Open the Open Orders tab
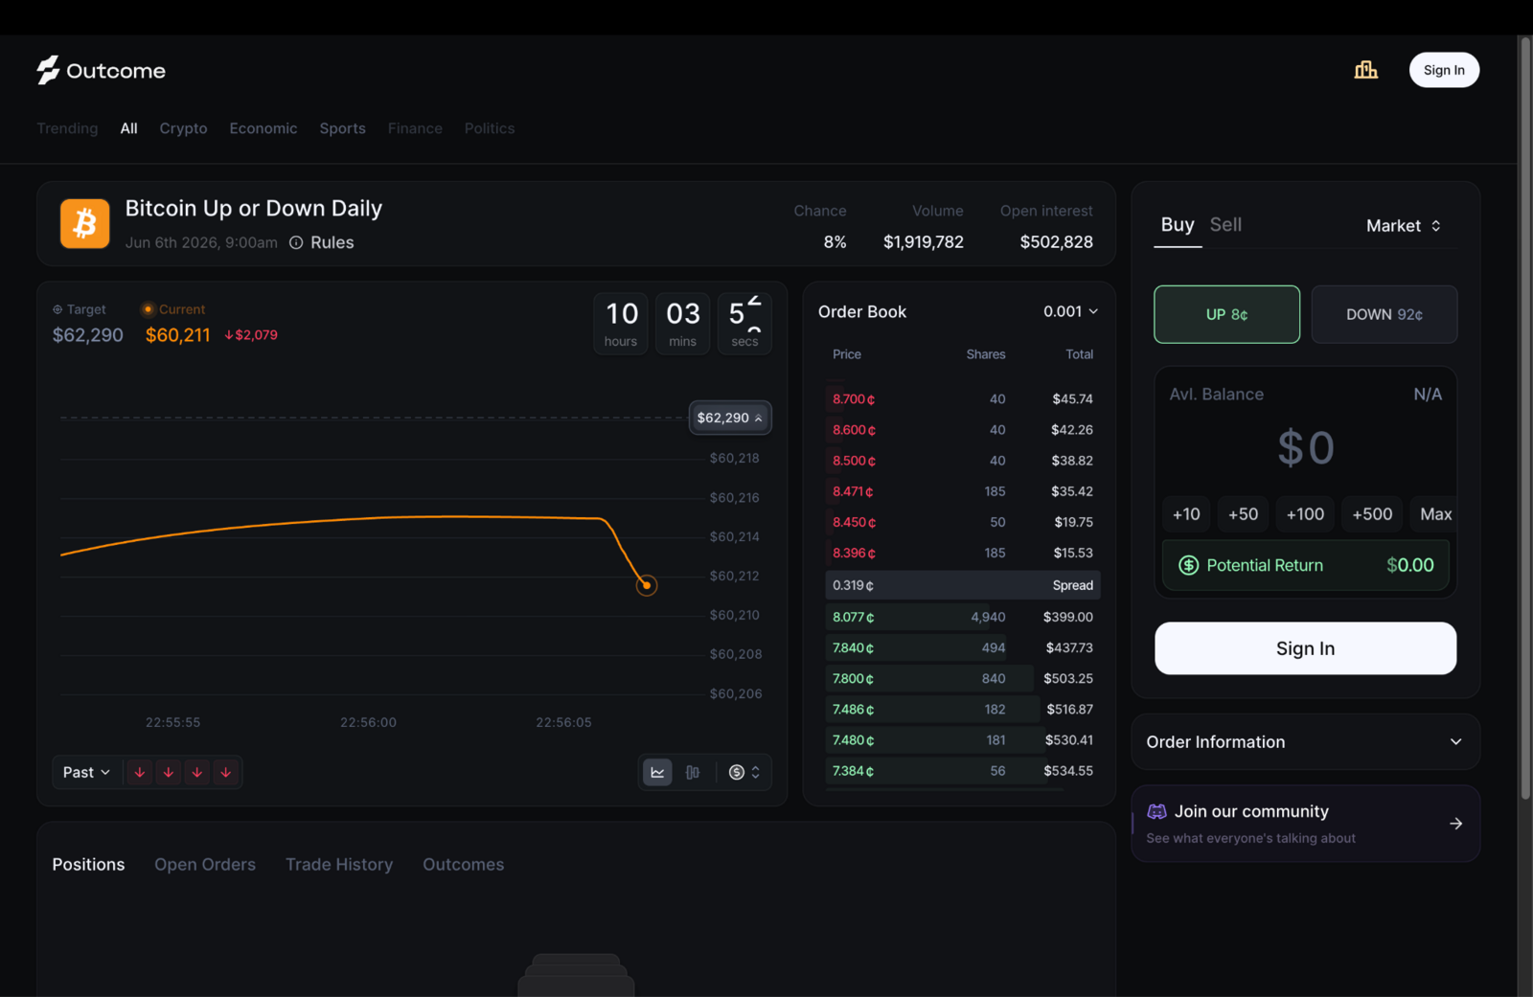Image resolution: width=1533 pixels, height=997 pixels. point(205,865)
